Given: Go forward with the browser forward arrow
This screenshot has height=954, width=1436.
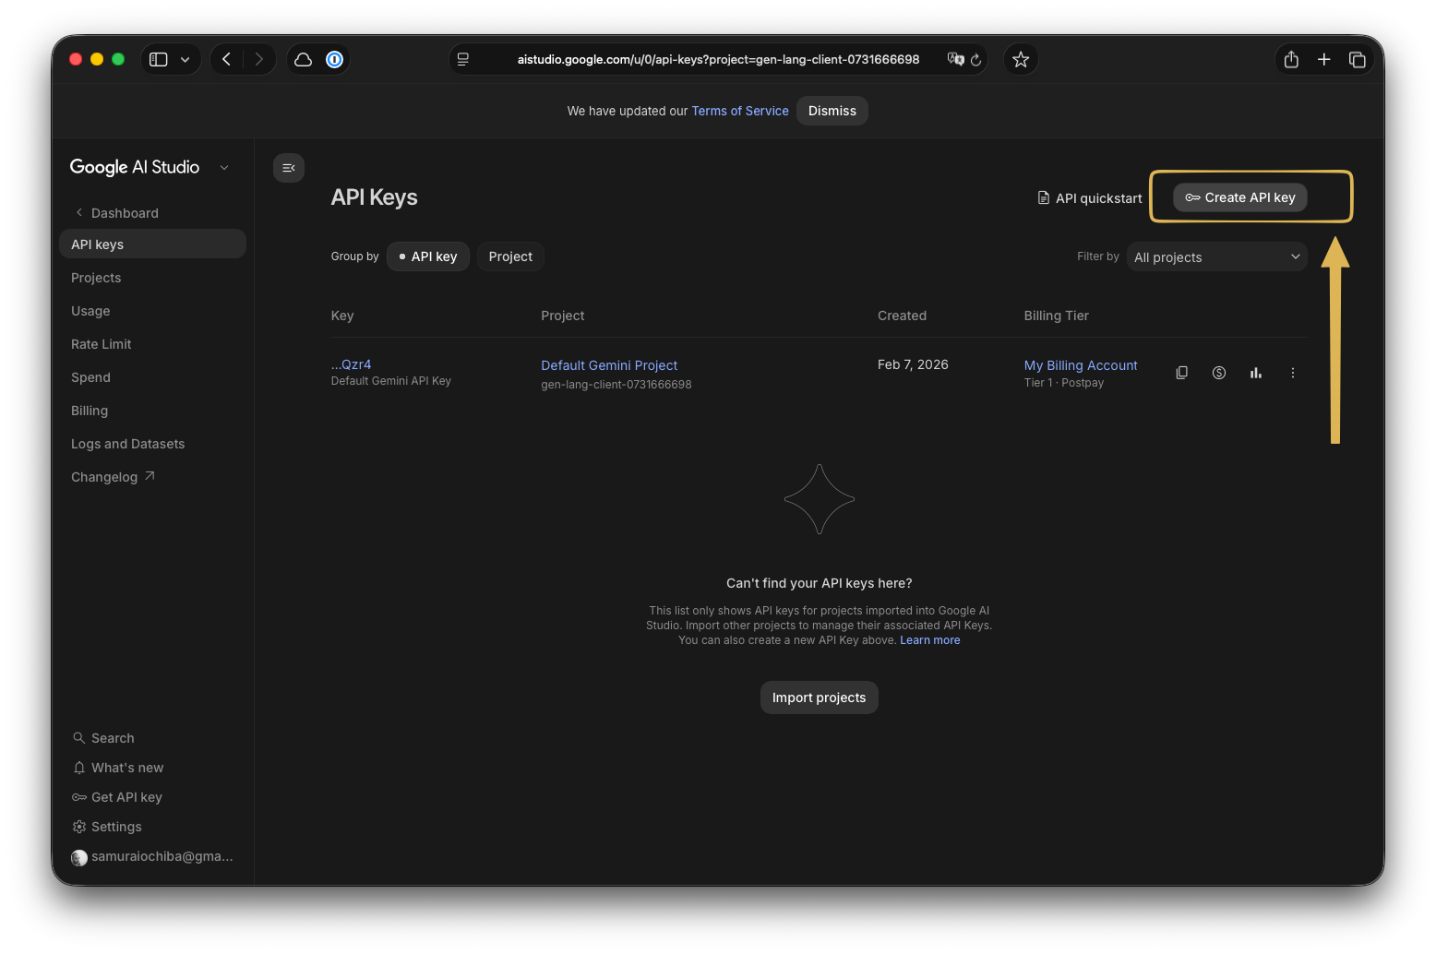Looking at the screenshot, I should (x=259, y=59).
